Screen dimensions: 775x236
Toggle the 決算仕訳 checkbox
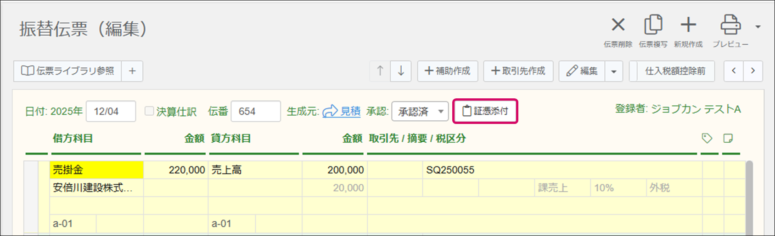[x=149, y=111]
